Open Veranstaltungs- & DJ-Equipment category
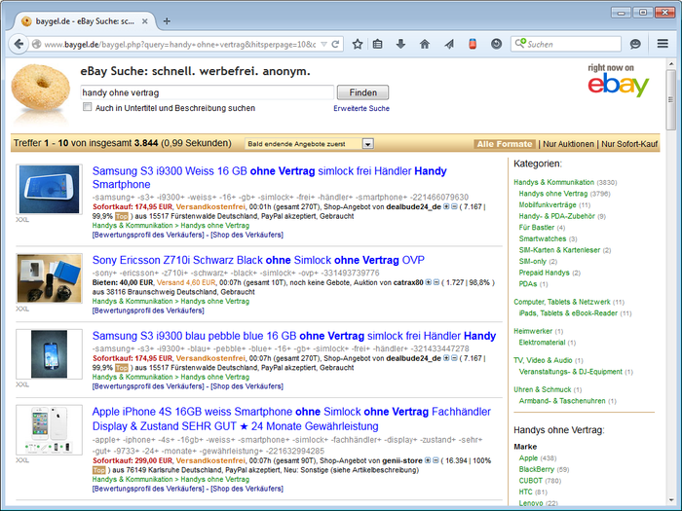682x511 pixels. (571, 372)
